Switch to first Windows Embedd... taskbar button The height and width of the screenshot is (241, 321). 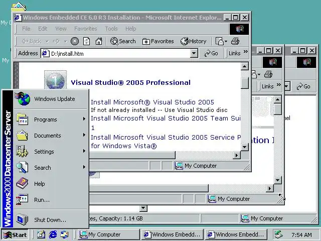coord(173,234)
